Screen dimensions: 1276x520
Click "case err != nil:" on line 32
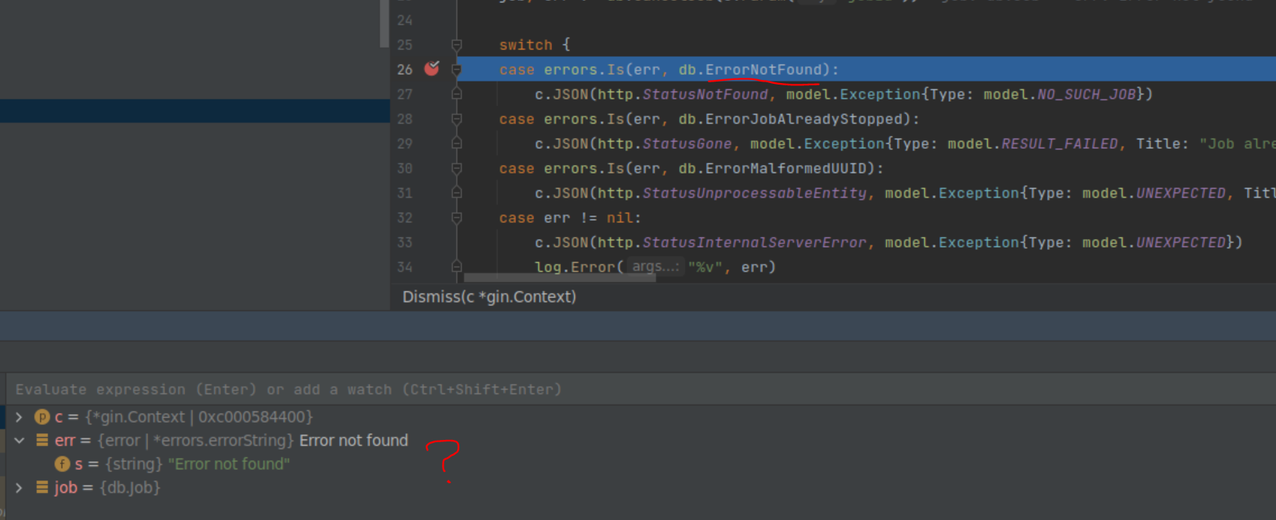coord(570,218)
